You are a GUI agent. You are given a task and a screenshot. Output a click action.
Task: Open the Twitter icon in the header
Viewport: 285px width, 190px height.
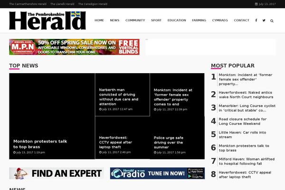[x=264, y=20]
